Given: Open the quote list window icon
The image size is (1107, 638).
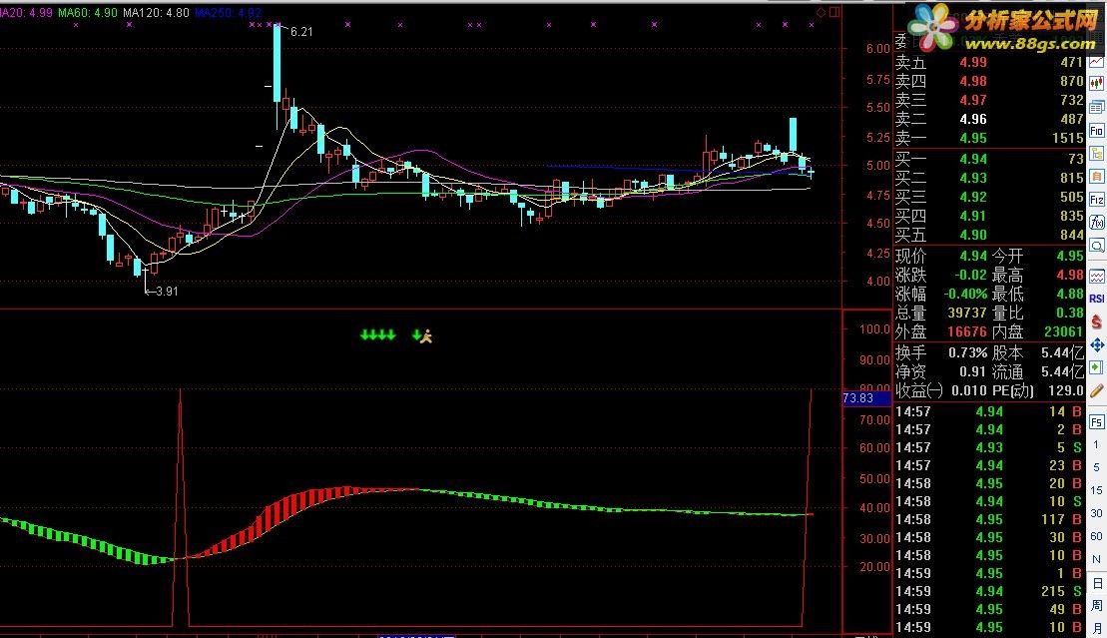Looking at the screenshot, I should pyautogui.click(x=1096, y=108).
